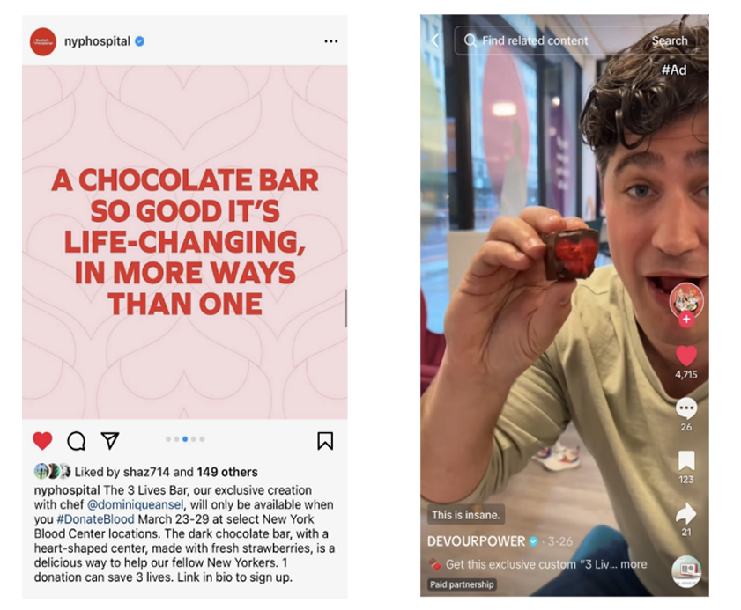Visit the @dominiqueansel profile link

[x=135, y=504]
